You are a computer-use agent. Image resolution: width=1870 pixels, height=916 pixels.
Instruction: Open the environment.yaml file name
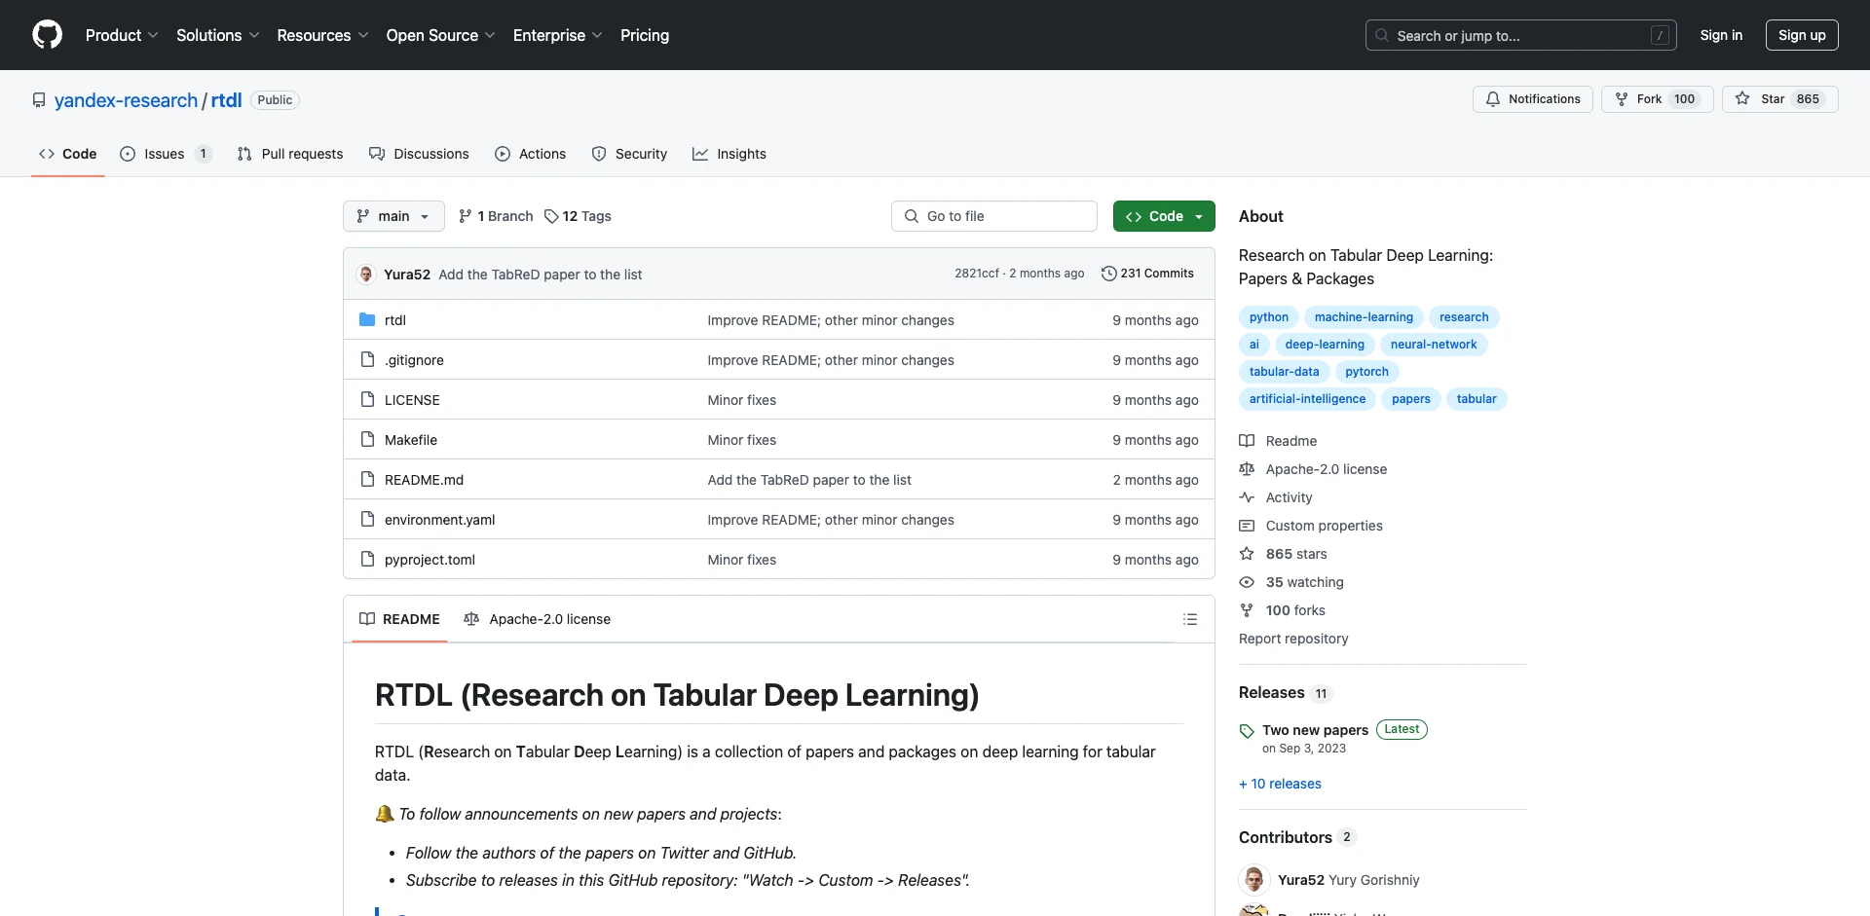pyautogui.click(x=439, y=520)
